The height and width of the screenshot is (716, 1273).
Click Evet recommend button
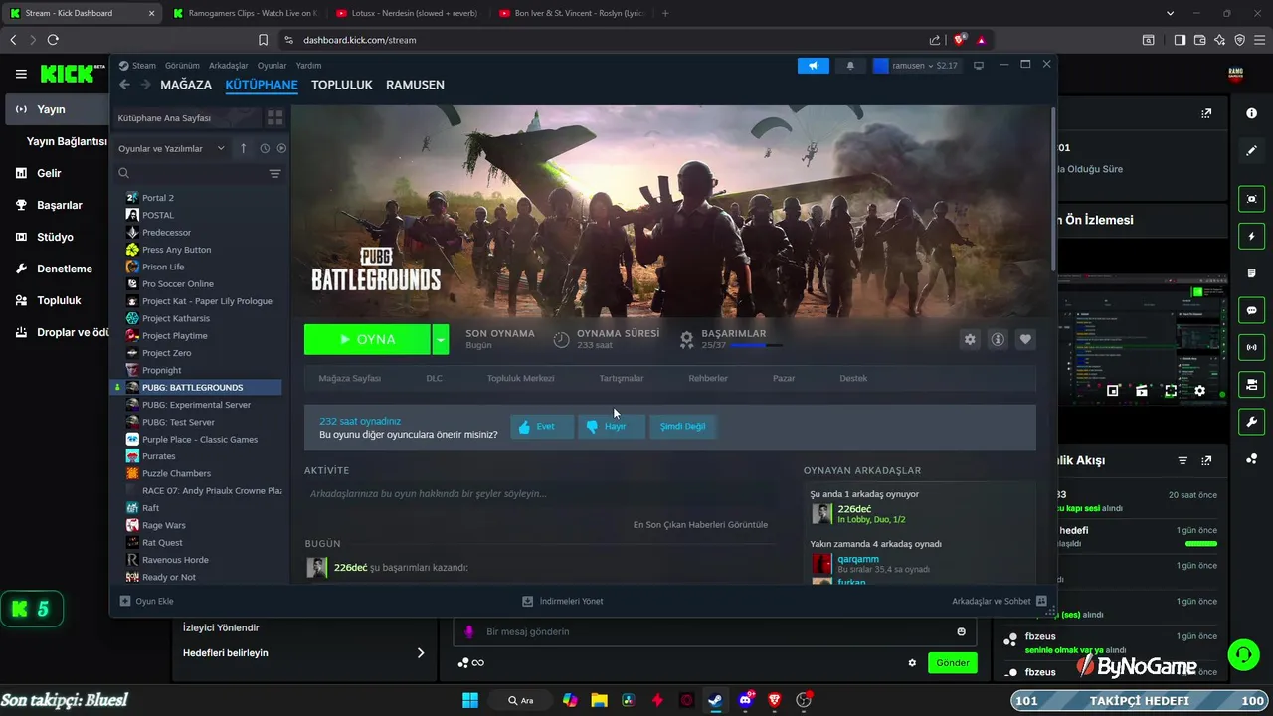[542, 426]
